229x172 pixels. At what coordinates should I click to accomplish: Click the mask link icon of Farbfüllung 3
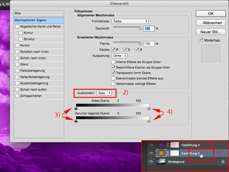pos(168,153)
